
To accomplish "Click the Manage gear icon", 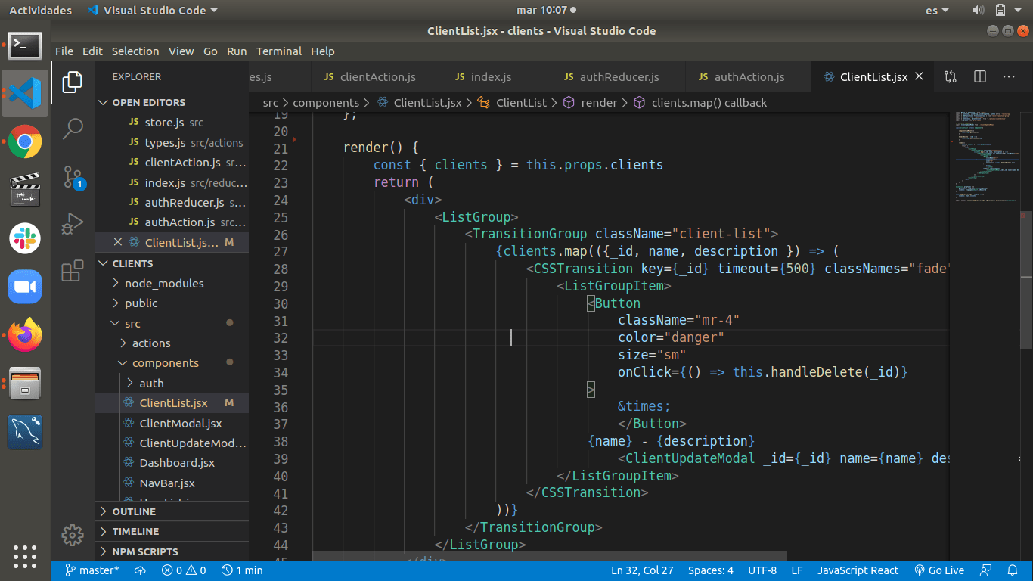I will (73, 536).
